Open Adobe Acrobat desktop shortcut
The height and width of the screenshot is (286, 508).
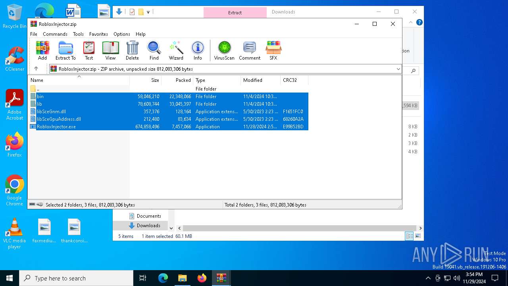tap(15, 104)
